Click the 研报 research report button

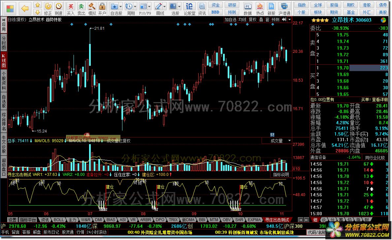(232, 5)
